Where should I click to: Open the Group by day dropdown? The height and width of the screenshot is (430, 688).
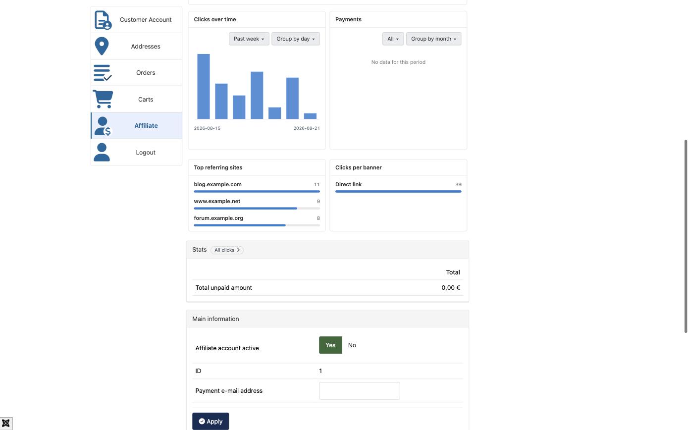pyautogui.click(x=296, y=39)
